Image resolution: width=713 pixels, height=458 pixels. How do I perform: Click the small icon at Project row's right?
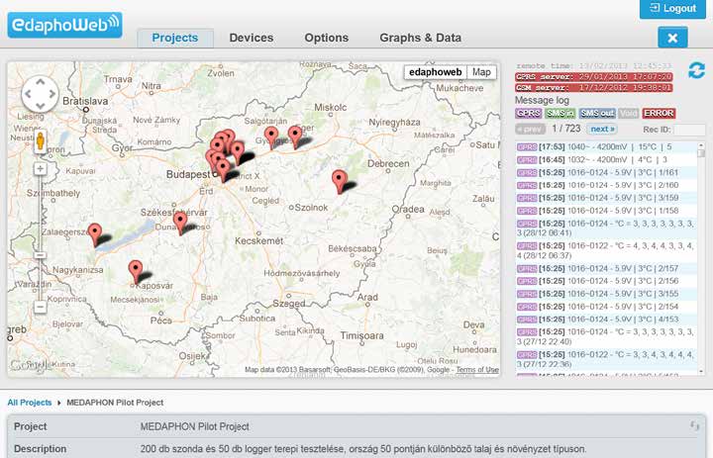pos(694,426)
